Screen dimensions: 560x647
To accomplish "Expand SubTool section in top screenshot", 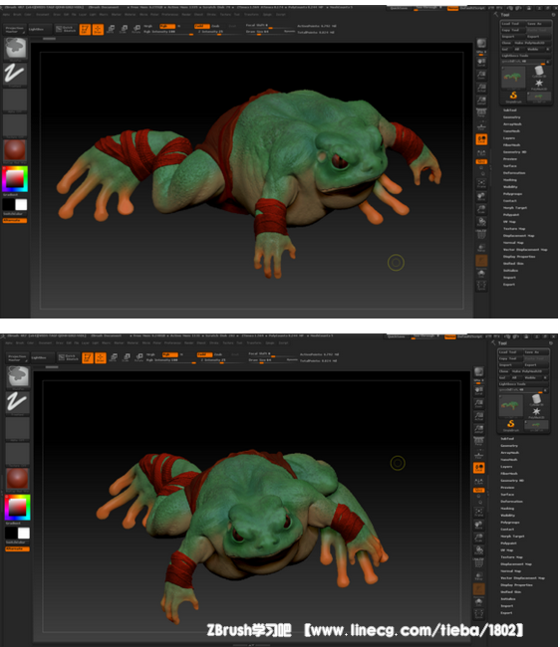I will point(510,110).
